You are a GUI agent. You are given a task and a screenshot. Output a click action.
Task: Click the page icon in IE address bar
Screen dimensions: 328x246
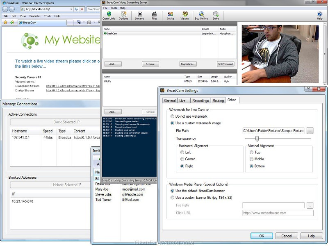23,9
